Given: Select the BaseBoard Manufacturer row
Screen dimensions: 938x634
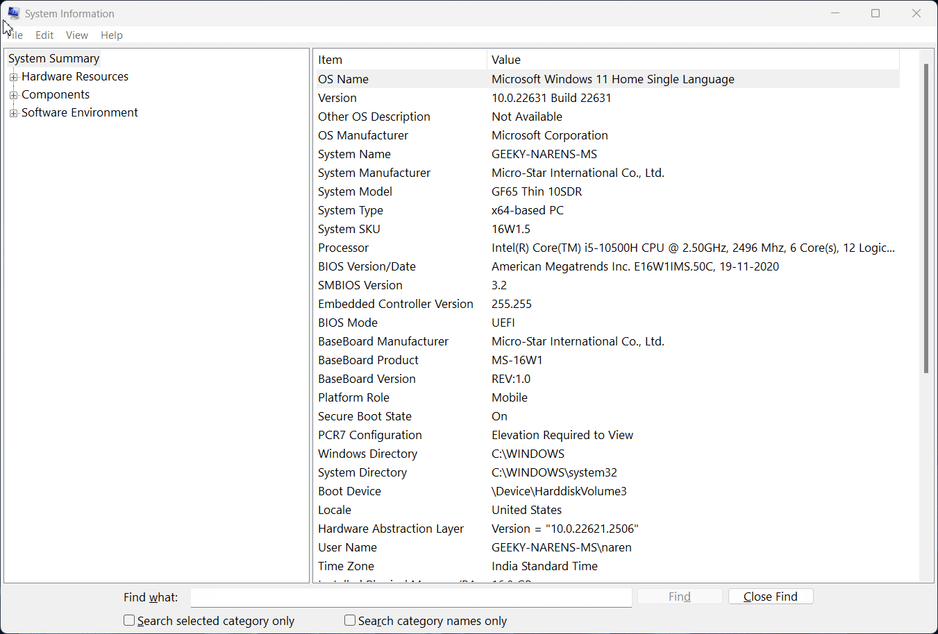Looking at the screenshot, I should (x=608, y=341).
